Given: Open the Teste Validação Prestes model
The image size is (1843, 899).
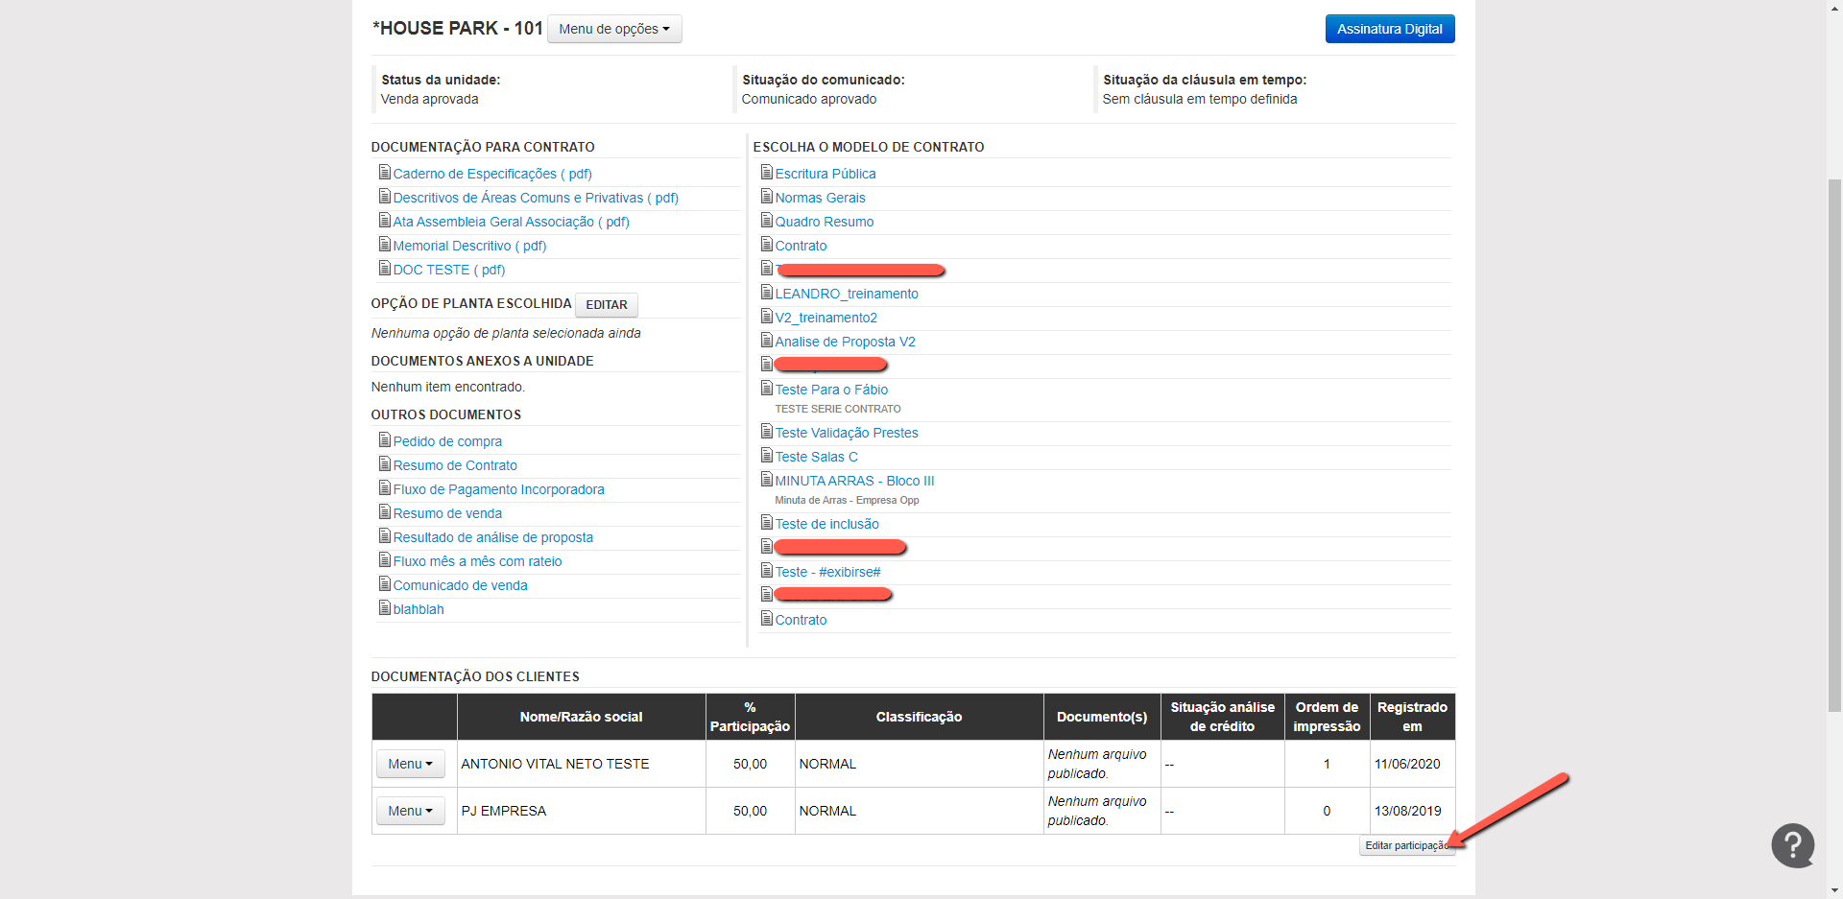Looking at the screenshot, I should point(846,433).
